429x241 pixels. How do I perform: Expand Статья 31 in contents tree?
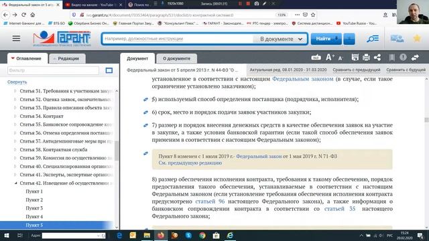(x=15, y=91)
